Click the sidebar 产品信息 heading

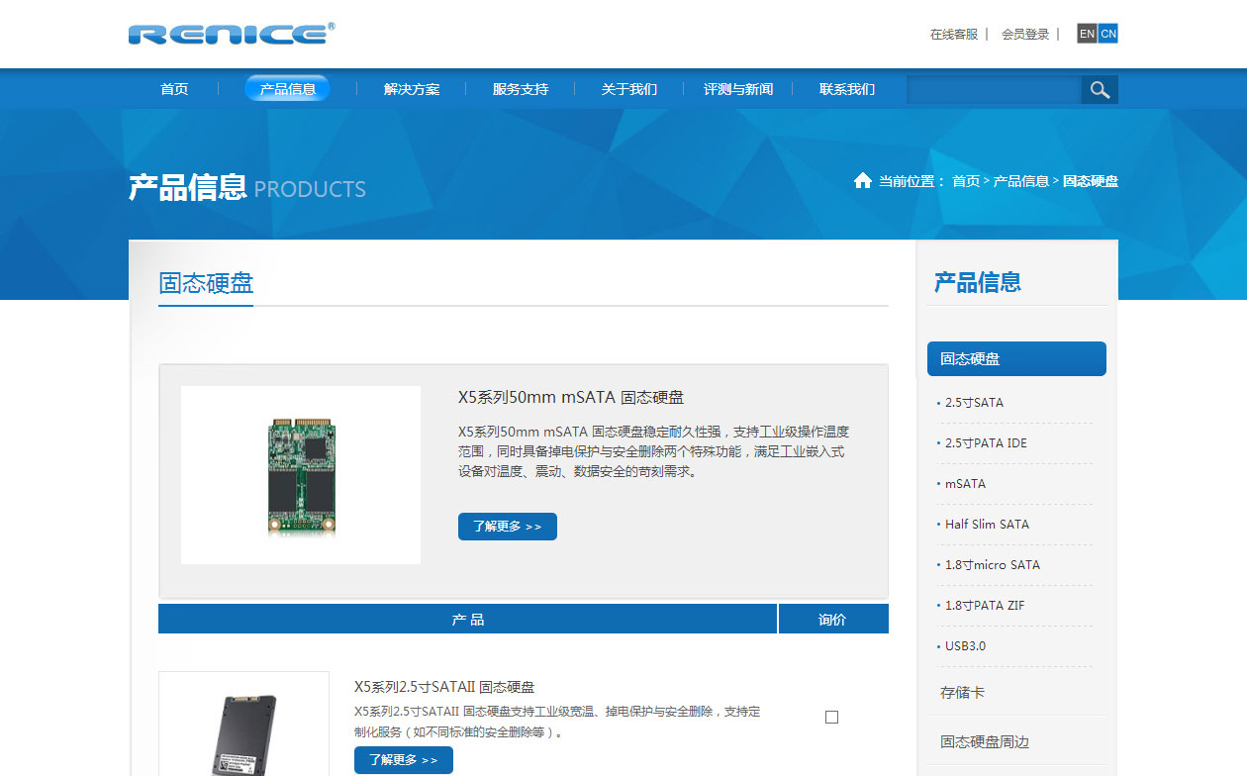pyautogui.click(x=978, y=282)
